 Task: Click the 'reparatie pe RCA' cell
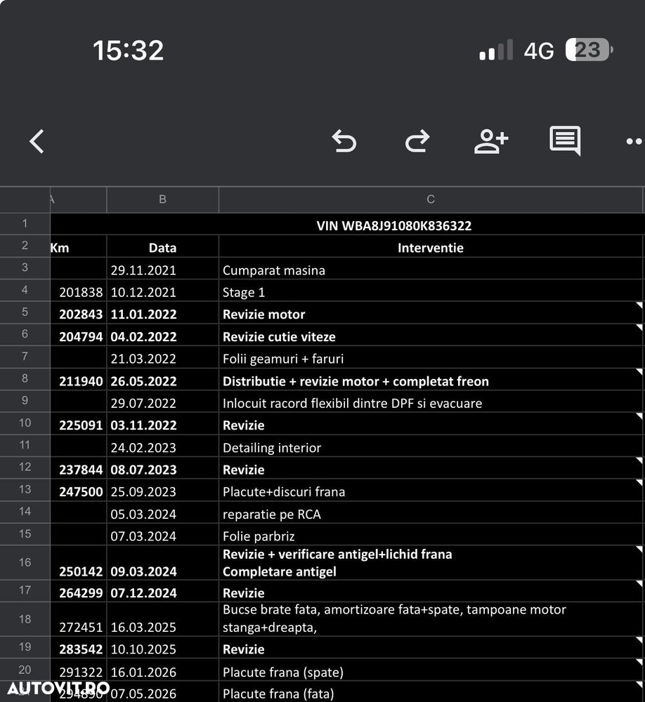pyautogui.click(x=431, y=512)
